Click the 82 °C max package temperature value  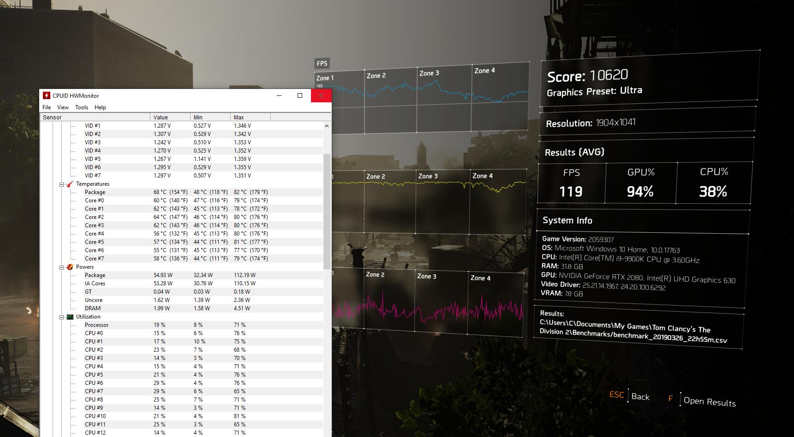tap(251, 192)
